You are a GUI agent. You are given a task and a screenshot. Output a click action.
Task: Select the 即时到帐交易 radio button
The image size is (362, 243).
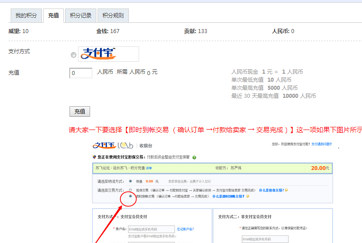[x=130, y=196]
